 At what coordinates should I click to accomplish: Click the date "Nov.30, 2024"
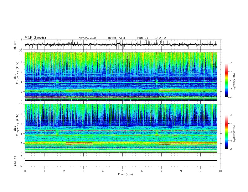[87, 38]
